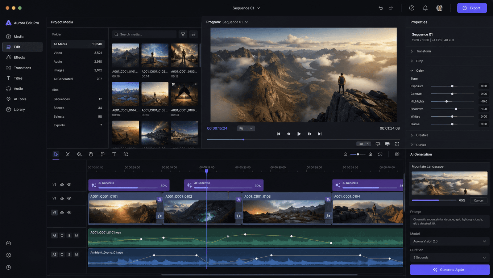
Task: Click the timeline zoom slider
Action: tap(358, 154)
